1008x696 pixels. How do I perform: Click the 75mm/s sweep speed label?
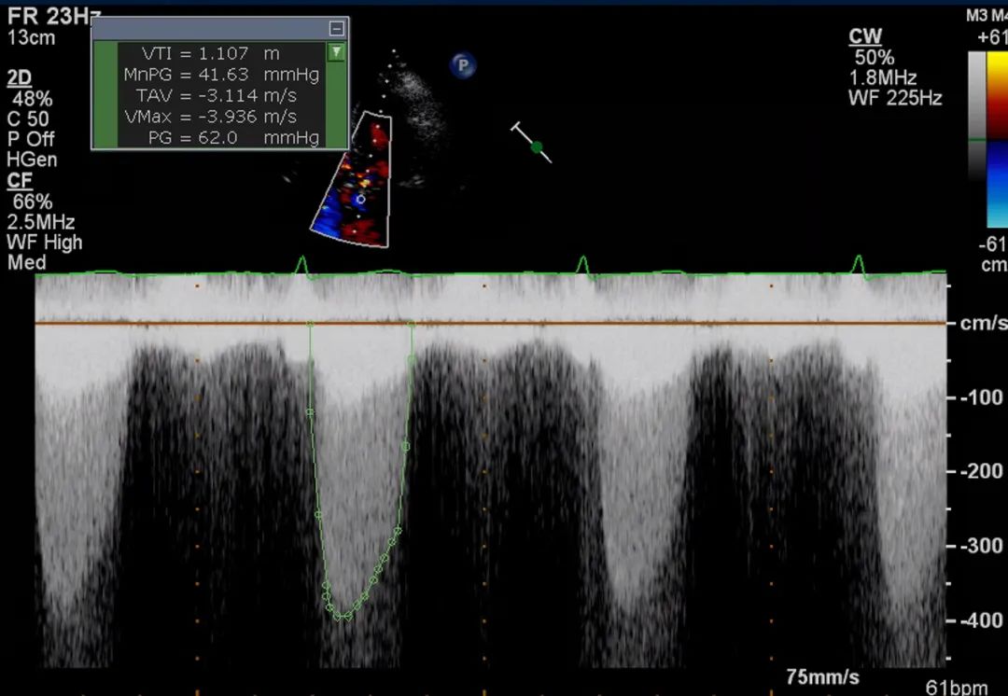click(821, 677)
